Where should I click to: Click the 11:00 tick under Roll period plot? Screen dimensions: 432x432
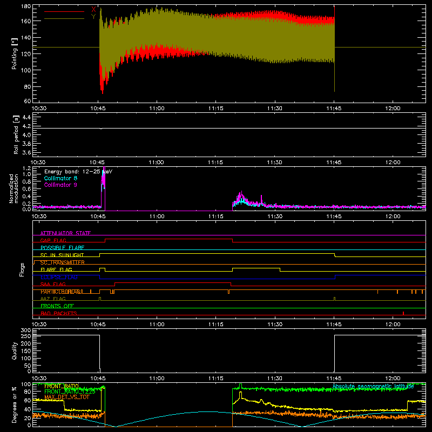156,163
